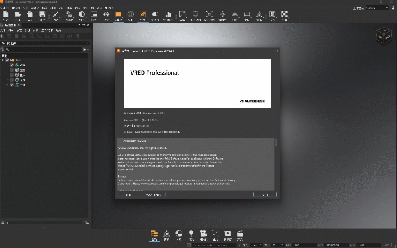
Task: Click the statistics bar chart toolbar icon
Action: [x=168, y=14]
